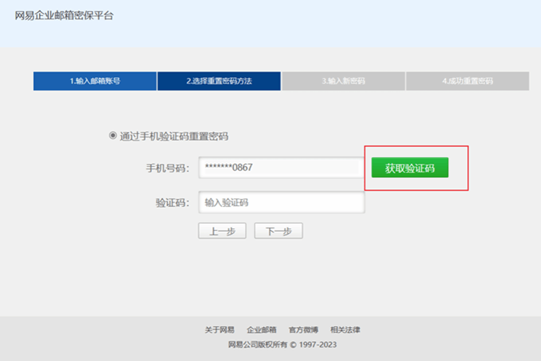541x361 pixels.
Task: Open the 相关法律 footer link
Action: [x=345, y=330]
